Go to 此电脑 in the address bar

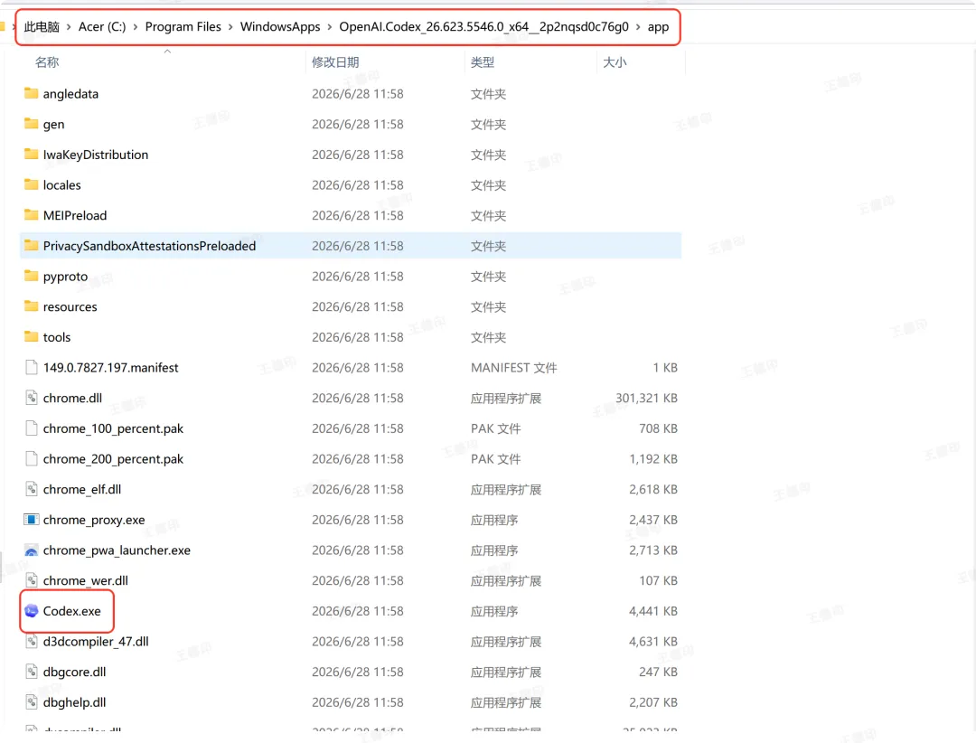(x=42, y=27)
